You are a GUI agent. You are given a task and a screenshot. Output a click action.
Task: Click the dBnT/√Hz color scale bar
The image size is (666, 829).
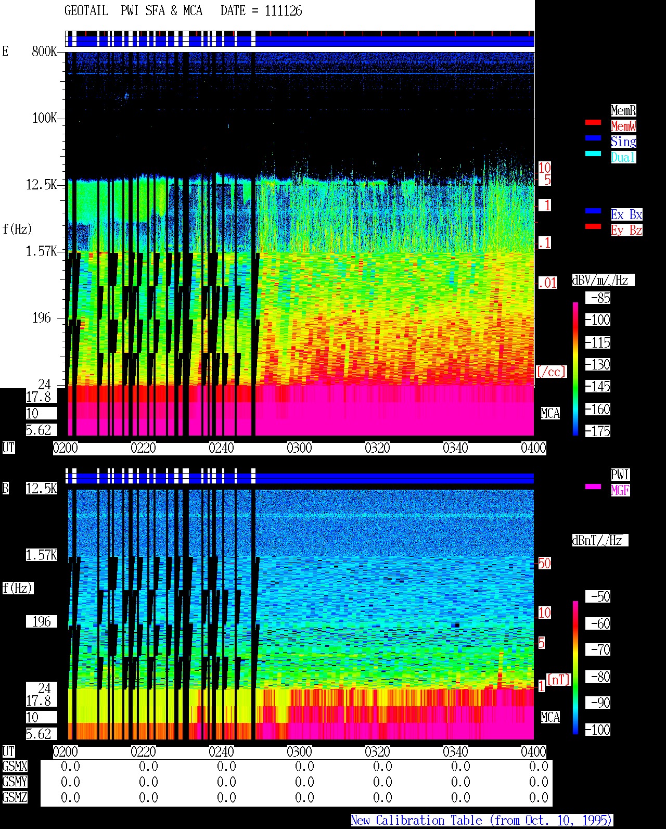[575, 668]
